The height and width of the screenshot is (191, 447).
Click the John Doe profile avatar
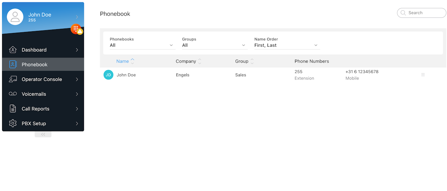pos(15,17)
